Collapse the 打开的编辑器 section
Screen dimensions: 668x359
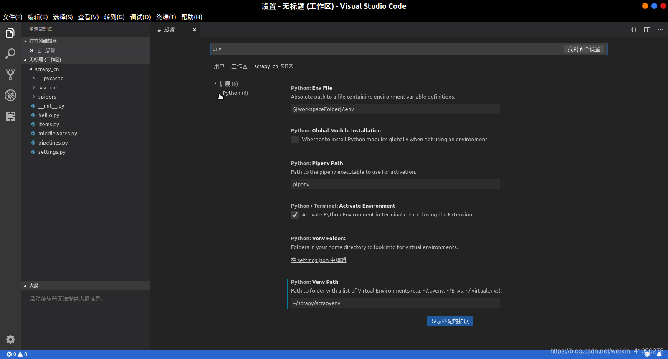[86, 41]
